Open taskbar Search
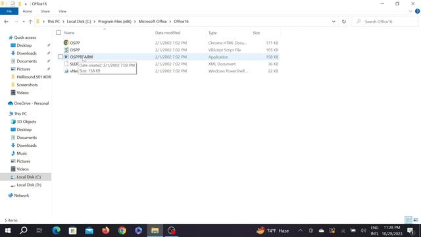Screen dimensions: 421x237 point(24,230)
